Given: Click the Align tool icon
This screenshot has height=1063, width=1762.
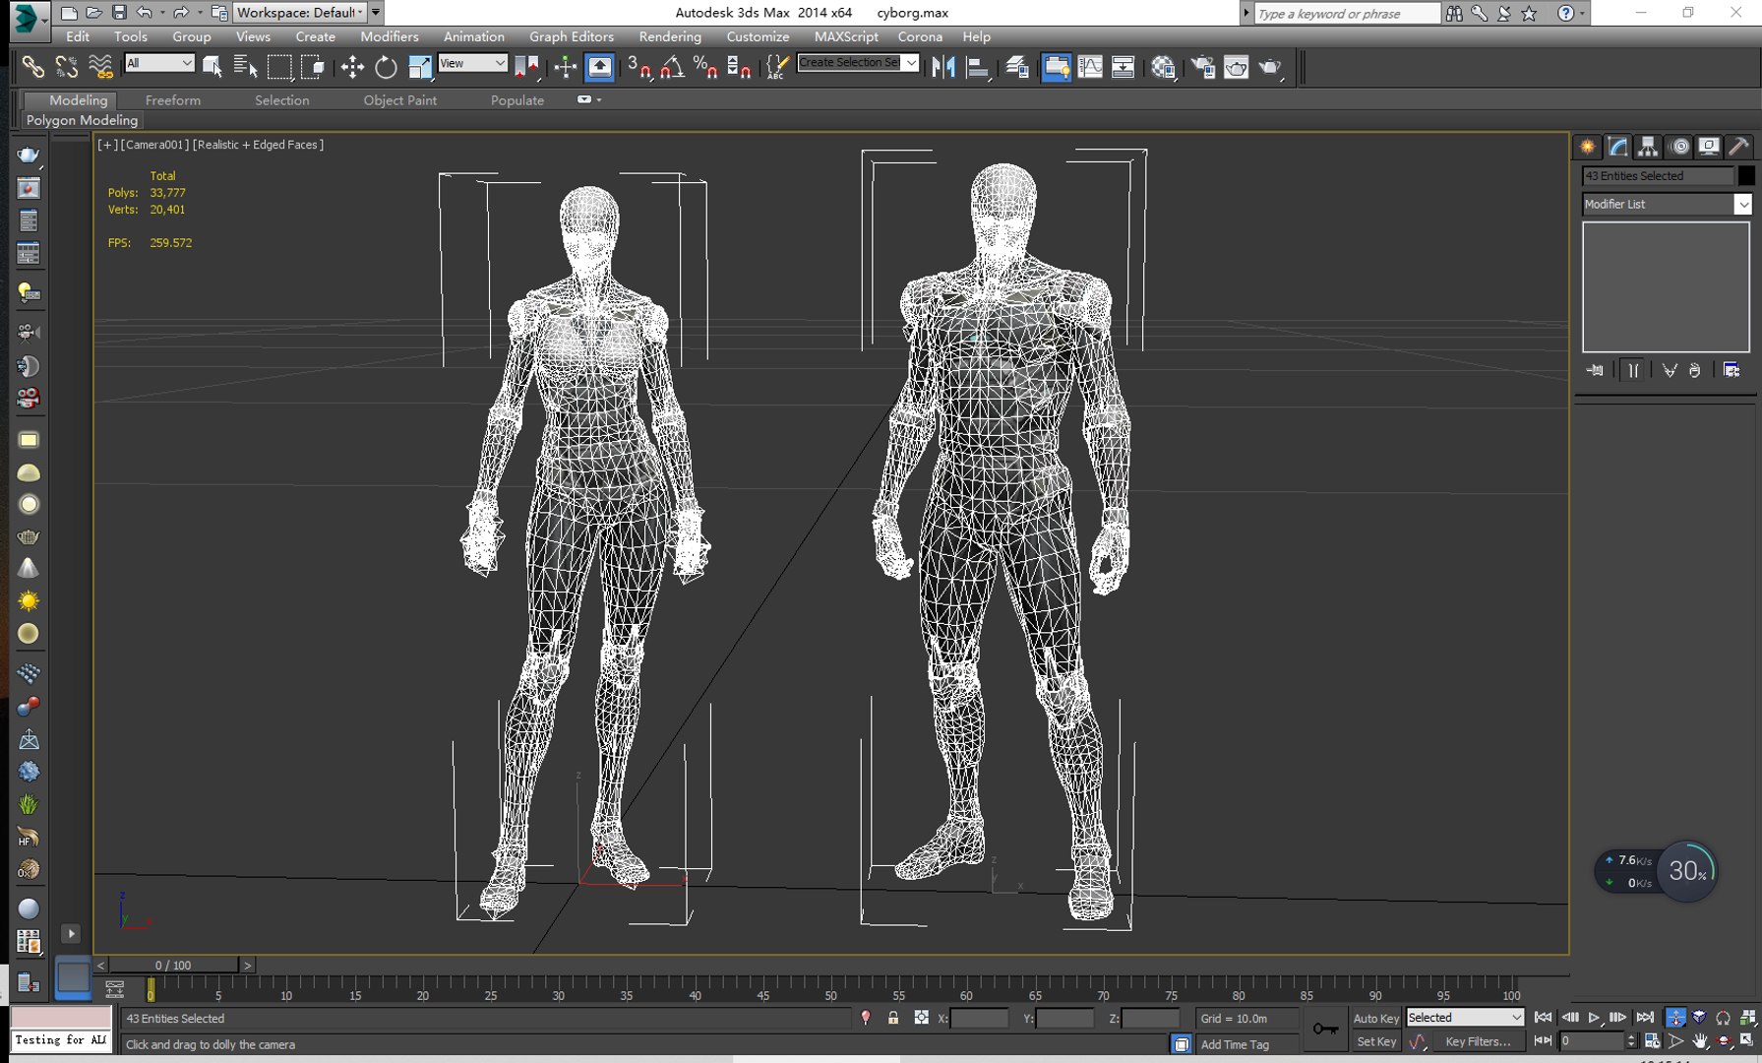Looking at the screenshot, I should pos(977,67).
